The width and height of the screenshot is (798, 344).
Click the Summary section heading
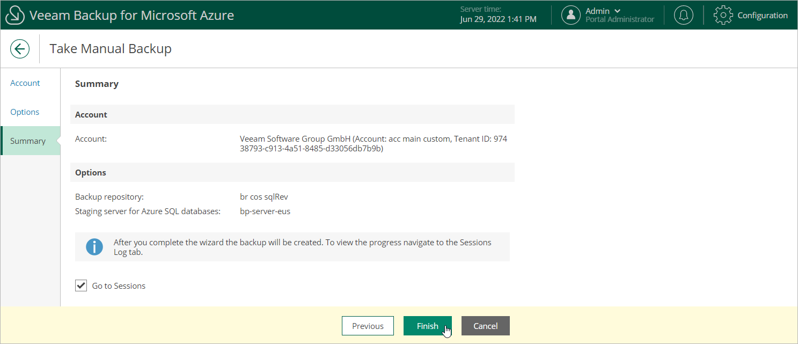(97, 84)
